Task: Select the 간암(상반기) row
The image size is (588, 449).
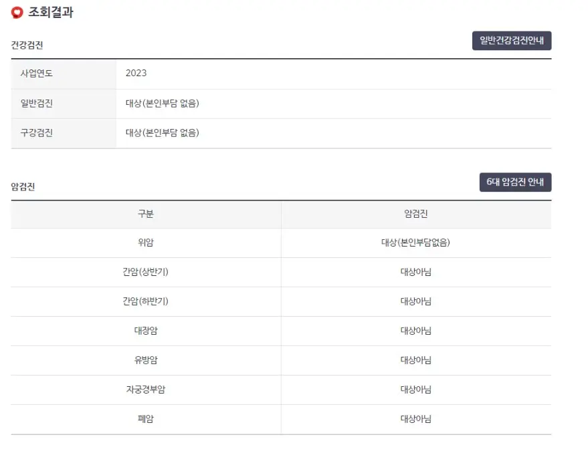Action: pyautogui.click(x=146, y=272)
